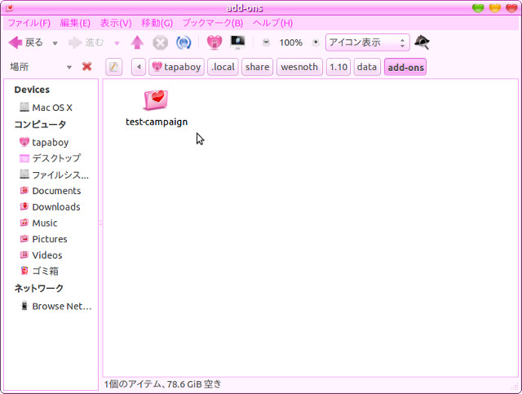Open the back button history dropdown arrow

[x=55, y=43]
